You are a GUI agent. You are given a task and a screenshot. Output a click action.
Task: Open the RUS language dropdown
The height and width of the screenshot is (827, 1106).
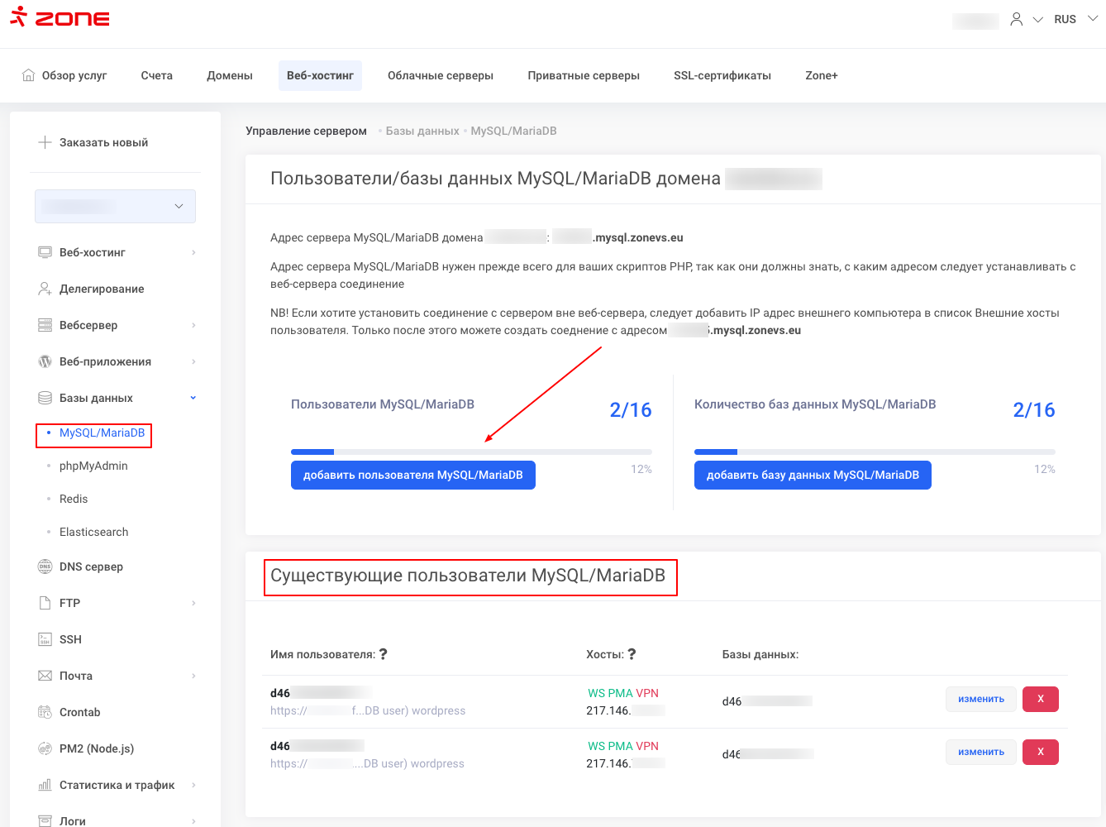1075,19
